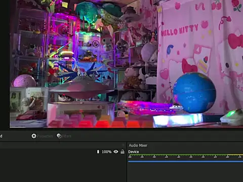
Task: Click the dark header bar above the source row
Action: pos(62,145)
